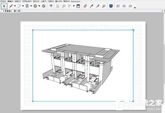Open the 工具(T) Tools menu
165x113 pixels.
44,2
